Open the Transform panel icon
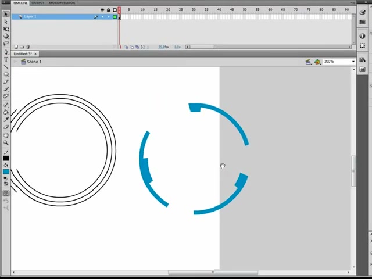372x279 pixels. click(x=362, y=45)
